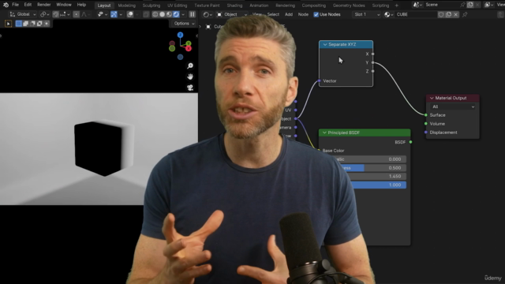Screen dimensions: 505x284
Task: Click the zoom viewport magnifier icon
Action: point(190,66)
